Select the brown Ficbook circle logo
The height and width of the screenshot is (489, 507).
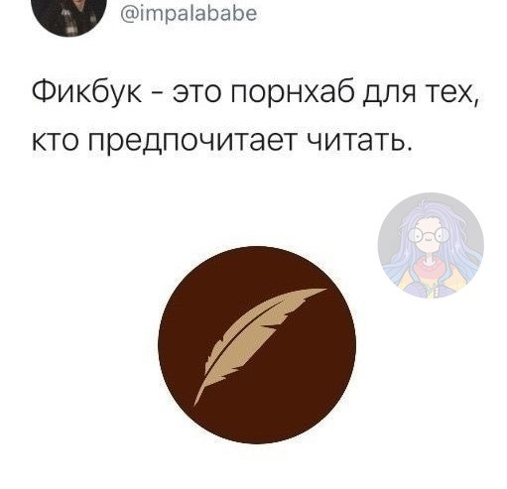[257, 344]
